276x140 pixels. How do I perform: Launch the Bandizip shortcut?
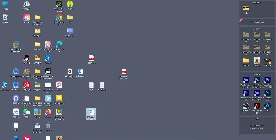[48, 58]
